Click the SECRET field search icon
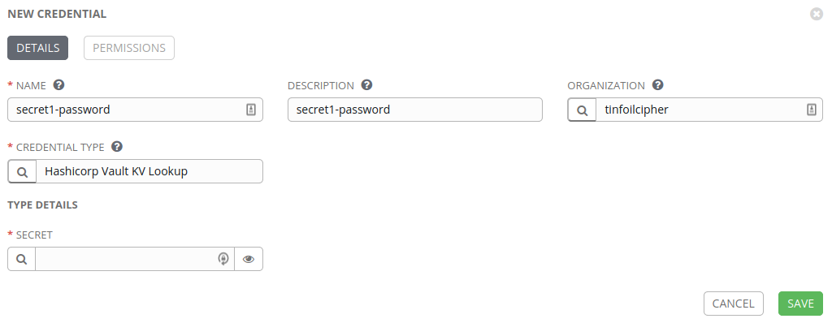Viewport: 832px width, 323px height. [x=22, y=259]
